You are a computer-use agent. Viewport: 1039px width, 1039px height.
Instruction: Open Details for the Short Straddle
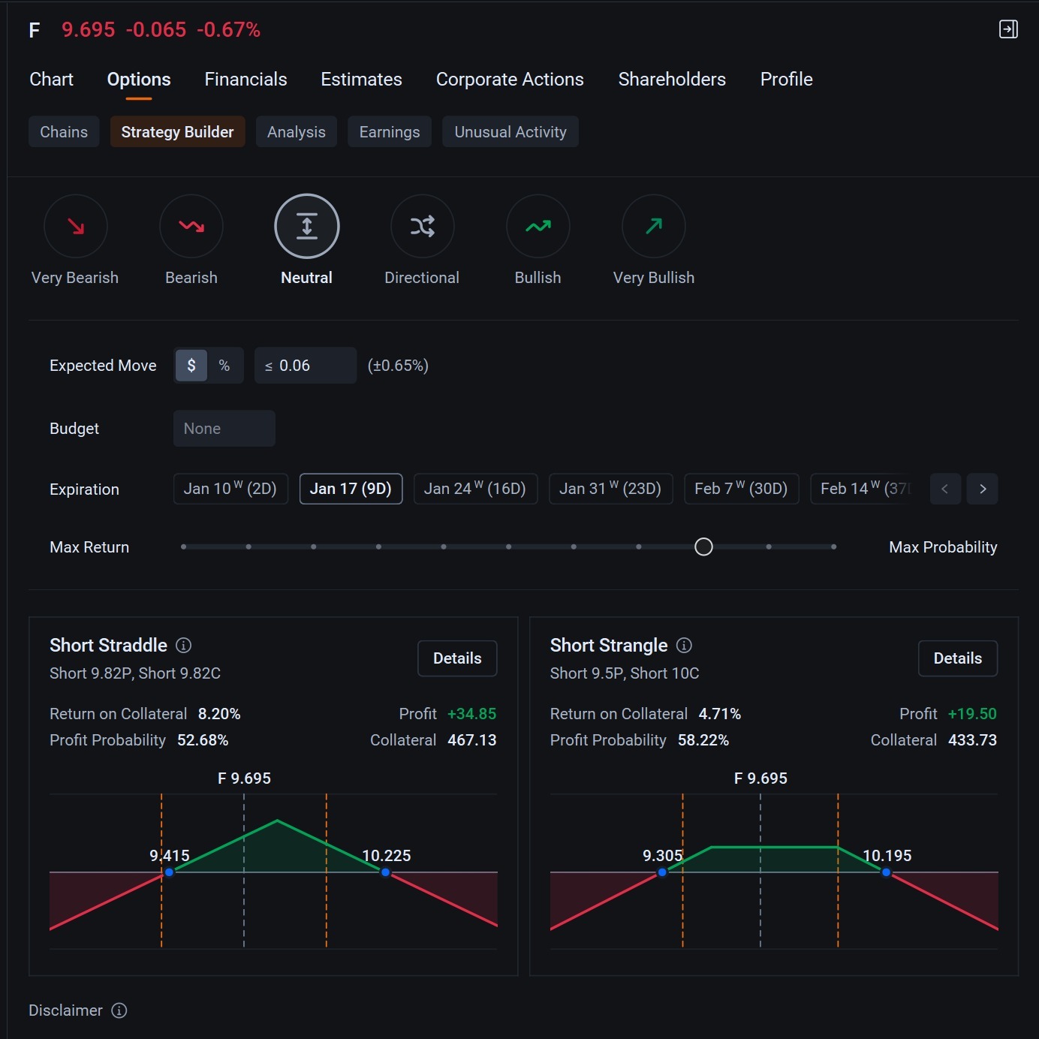(457, 658)
